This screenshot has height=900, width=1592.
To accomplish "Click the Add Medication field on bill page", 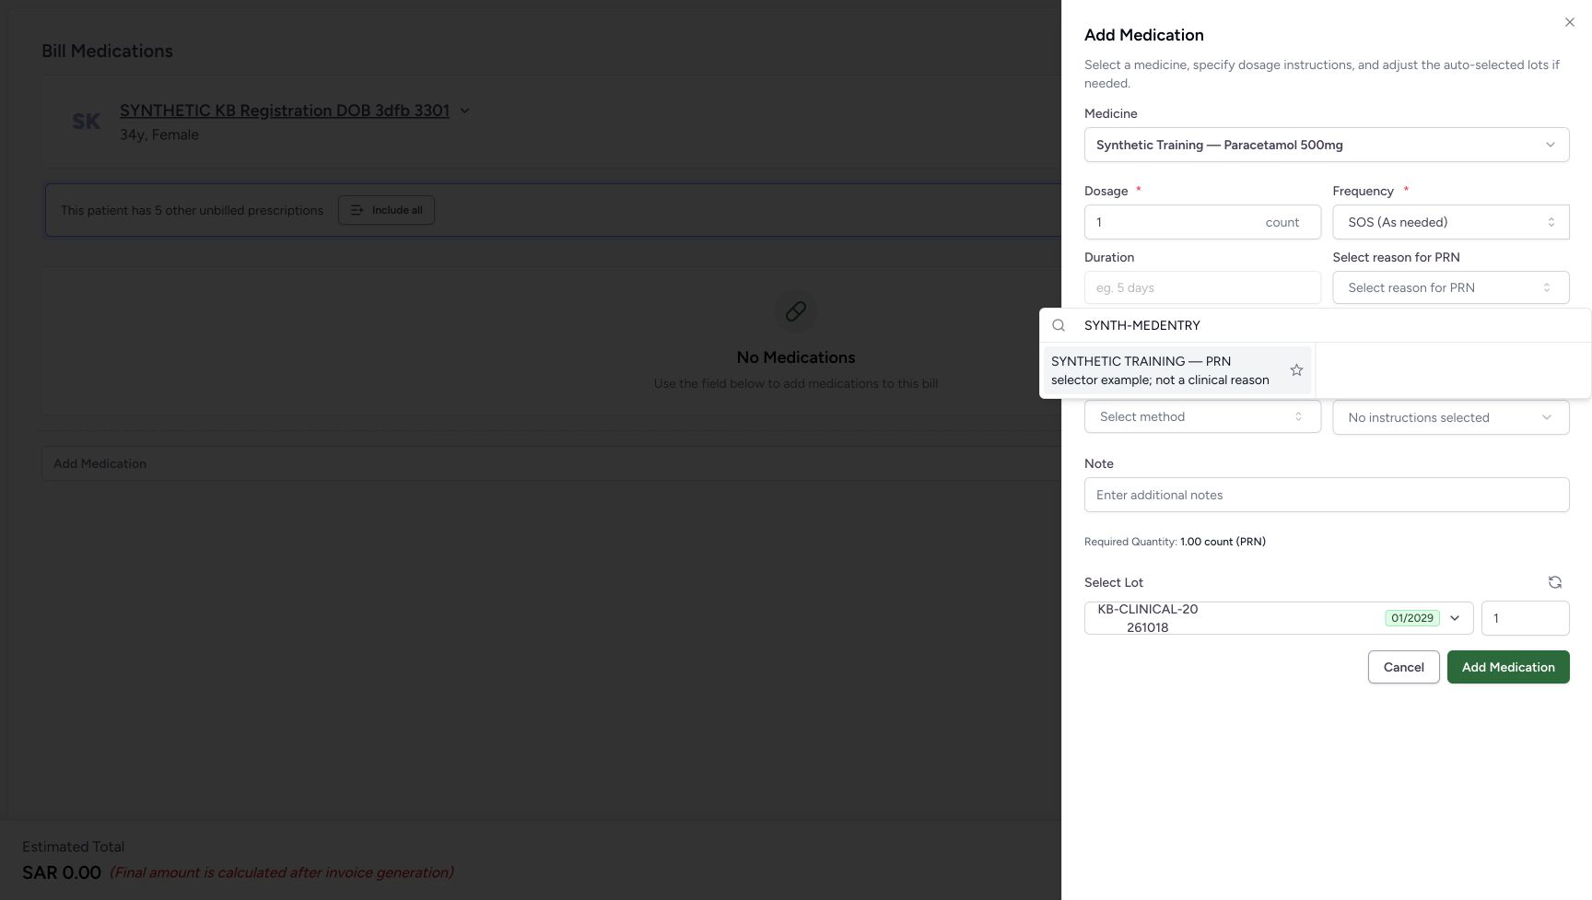I will (x=551, y=463).
